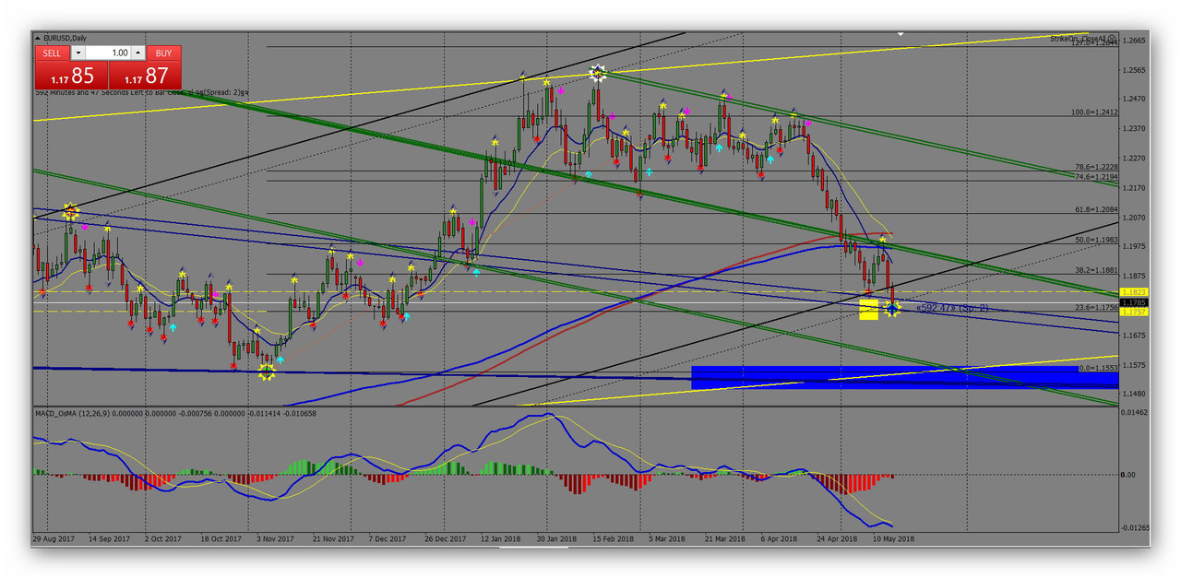Viewport: 1181px width, 578px height.
Task: Click the yellow 1.1757 price tag
Action: click(x=1134, y=312)
